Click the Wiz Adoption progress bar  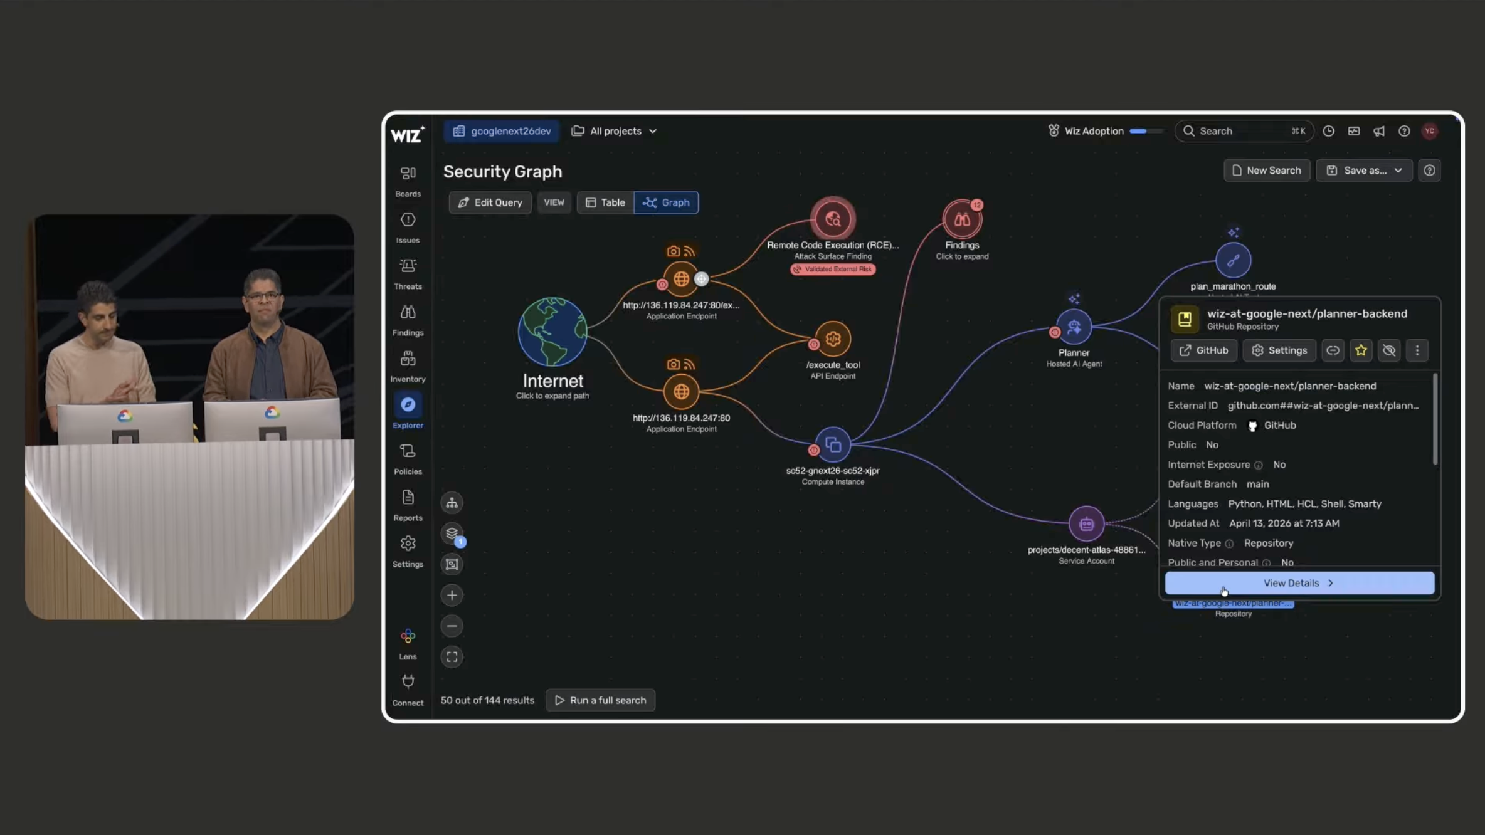point(1145,131)
